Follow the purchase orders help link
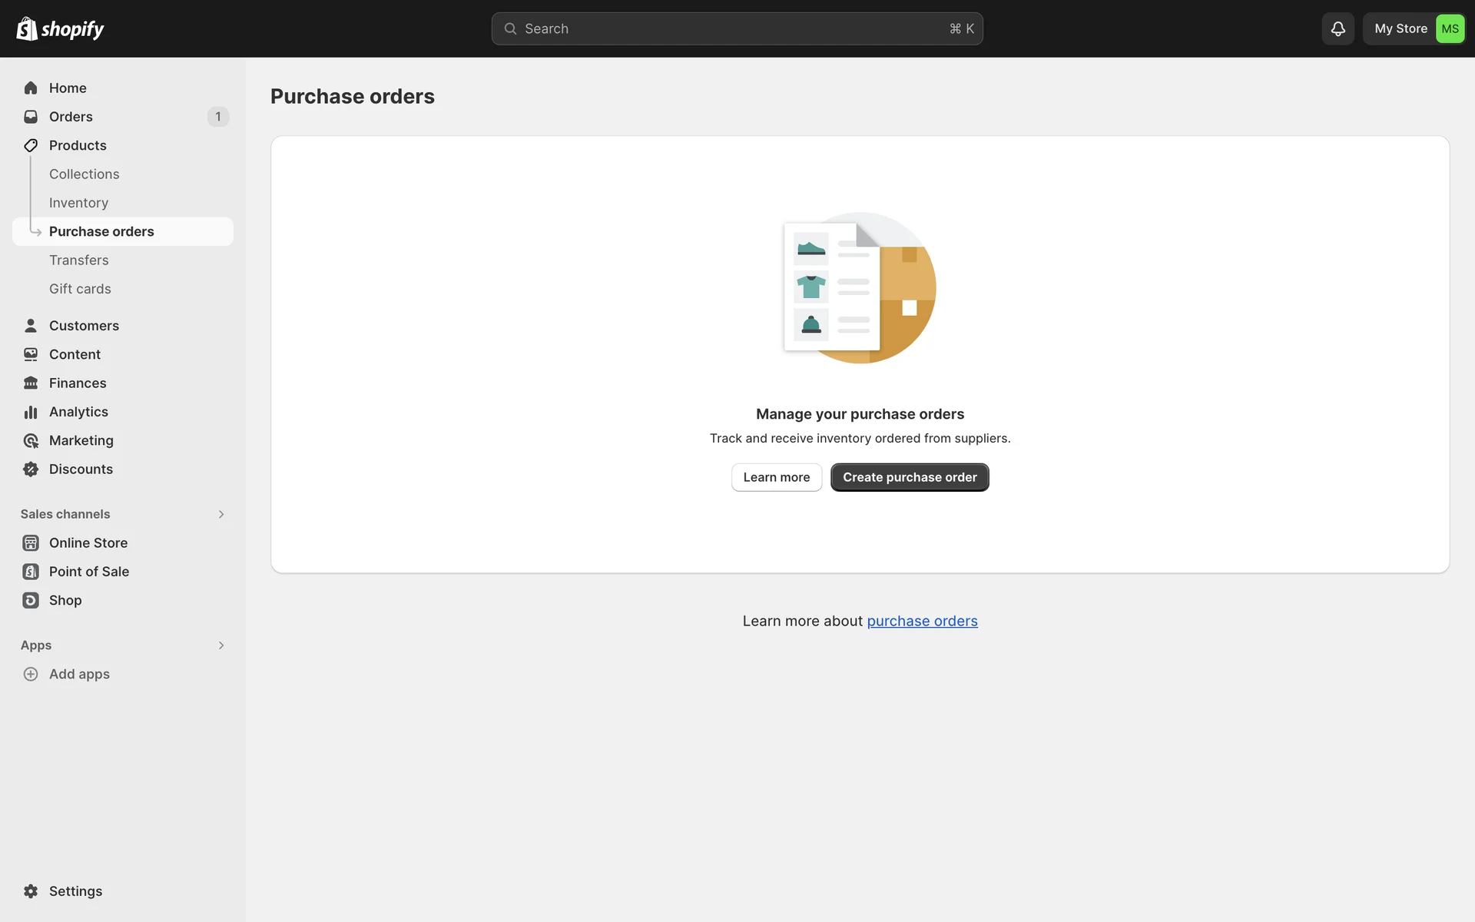Image resolution: width=1475 pixels, height=922 pixels. pyautogui.click(x=922, y=621)
